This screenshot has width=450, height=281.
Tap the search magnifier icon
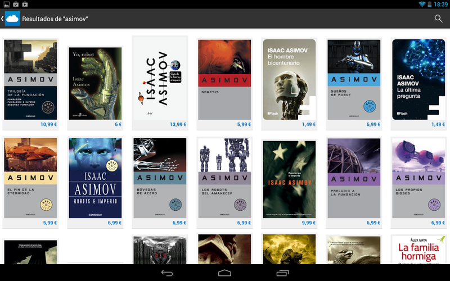click(x=438, y=19)
